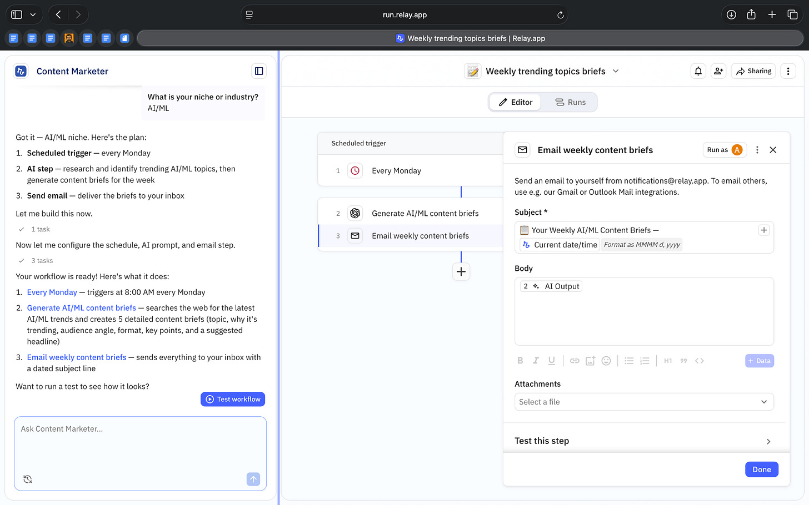Toggle H1 heading formatting

pyautogui.click(x=668, y=361)
